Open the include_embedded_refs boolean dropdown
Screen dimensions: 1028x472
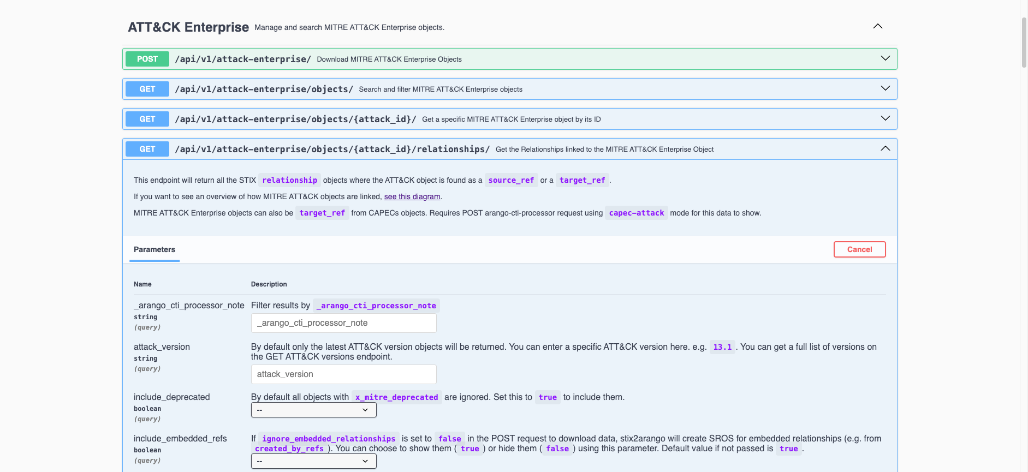click(313, 461)
